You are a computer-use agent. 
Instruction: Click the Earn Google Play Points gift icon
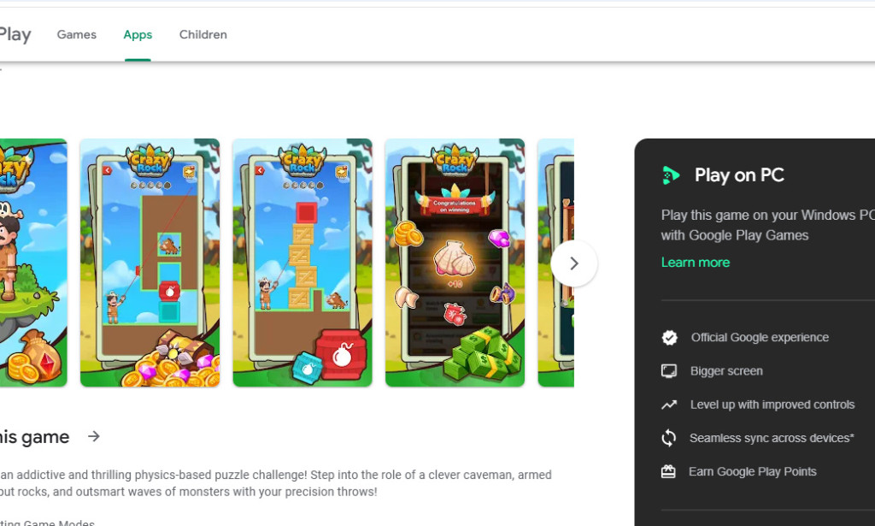click(668, 472)
